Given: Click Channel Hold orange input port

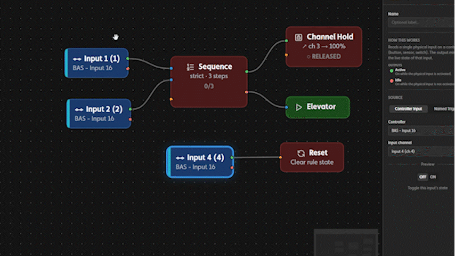Looking at the screenshot, I should point(287,54).
